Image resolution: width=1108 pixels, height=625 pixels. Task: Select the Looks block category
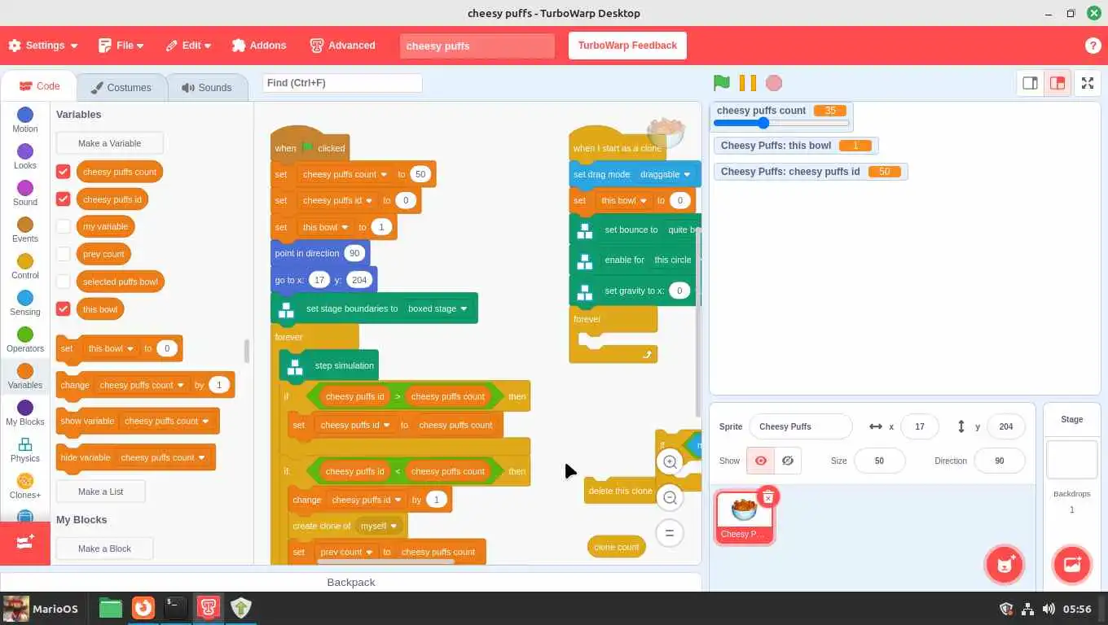[x=25, y=156]
